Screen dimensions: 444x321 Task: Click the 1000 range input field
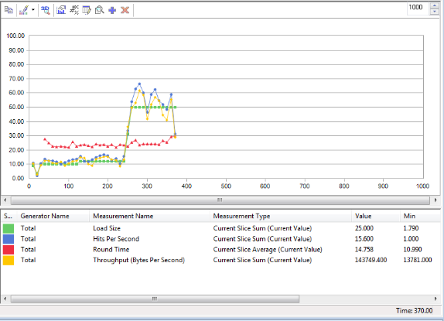tap(418, 9)
